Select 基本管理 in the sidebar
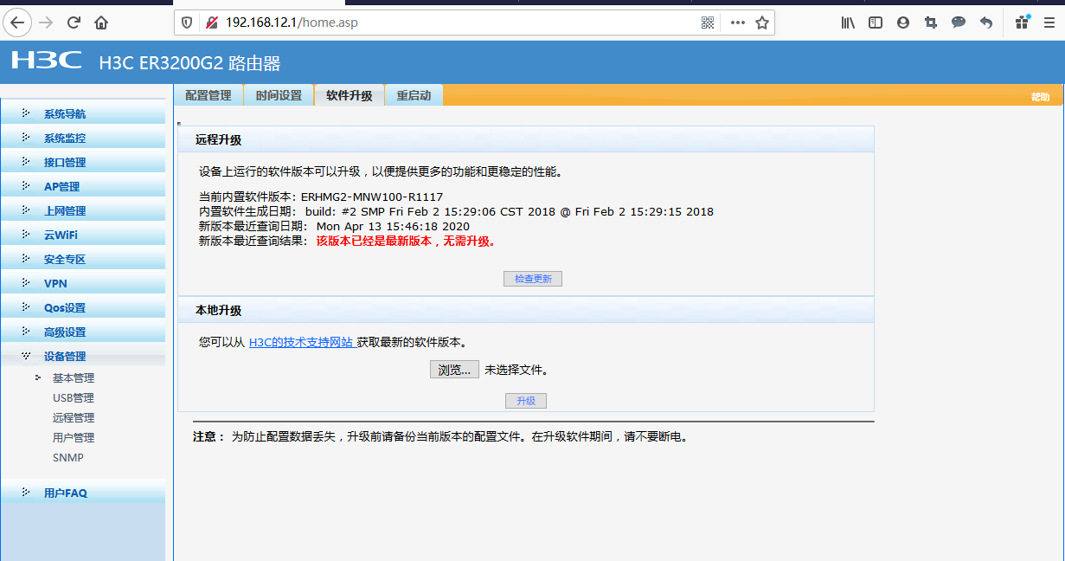This screenshot has width=1065, height=561. point(74,378)
